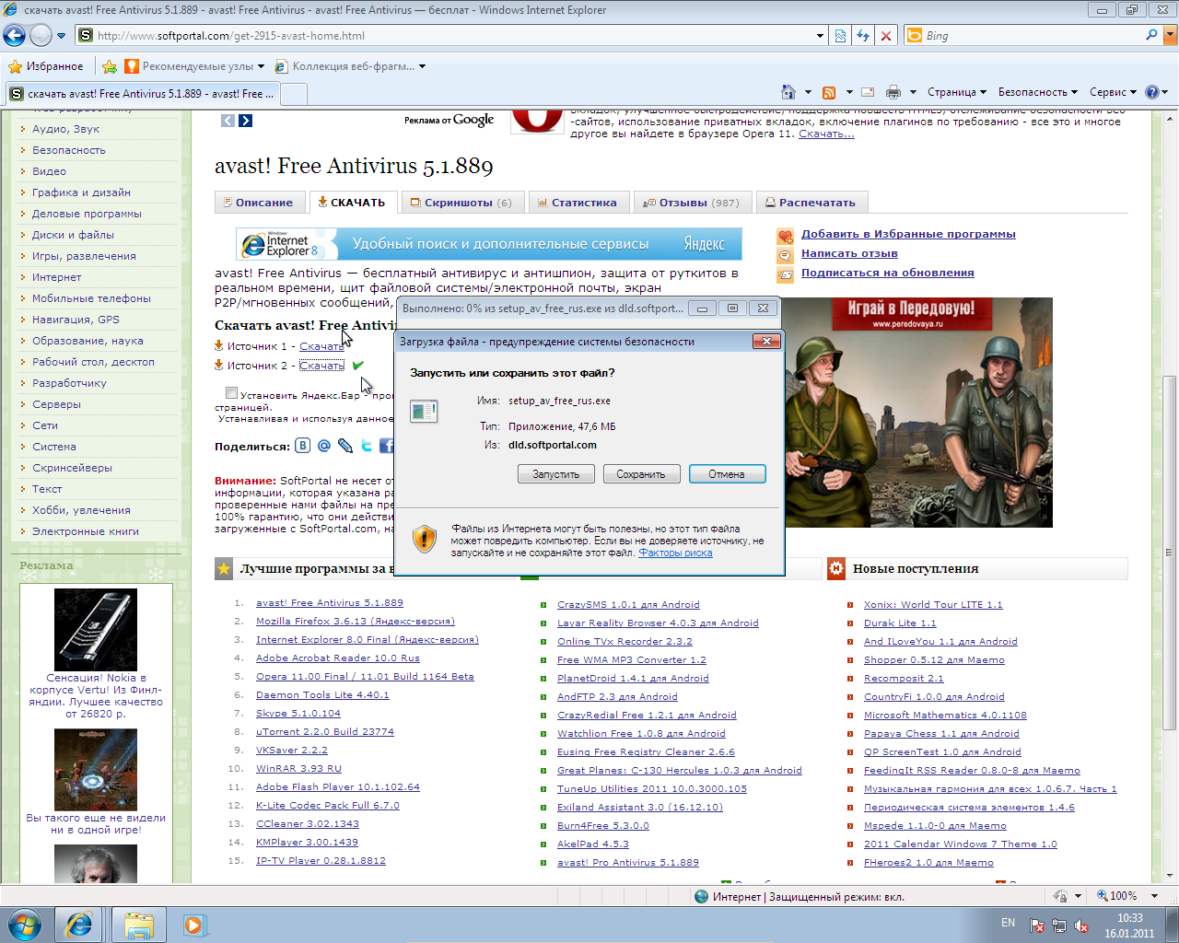Switch to the Скриншоты tab

pyautogui.click(x=461, y=203)
